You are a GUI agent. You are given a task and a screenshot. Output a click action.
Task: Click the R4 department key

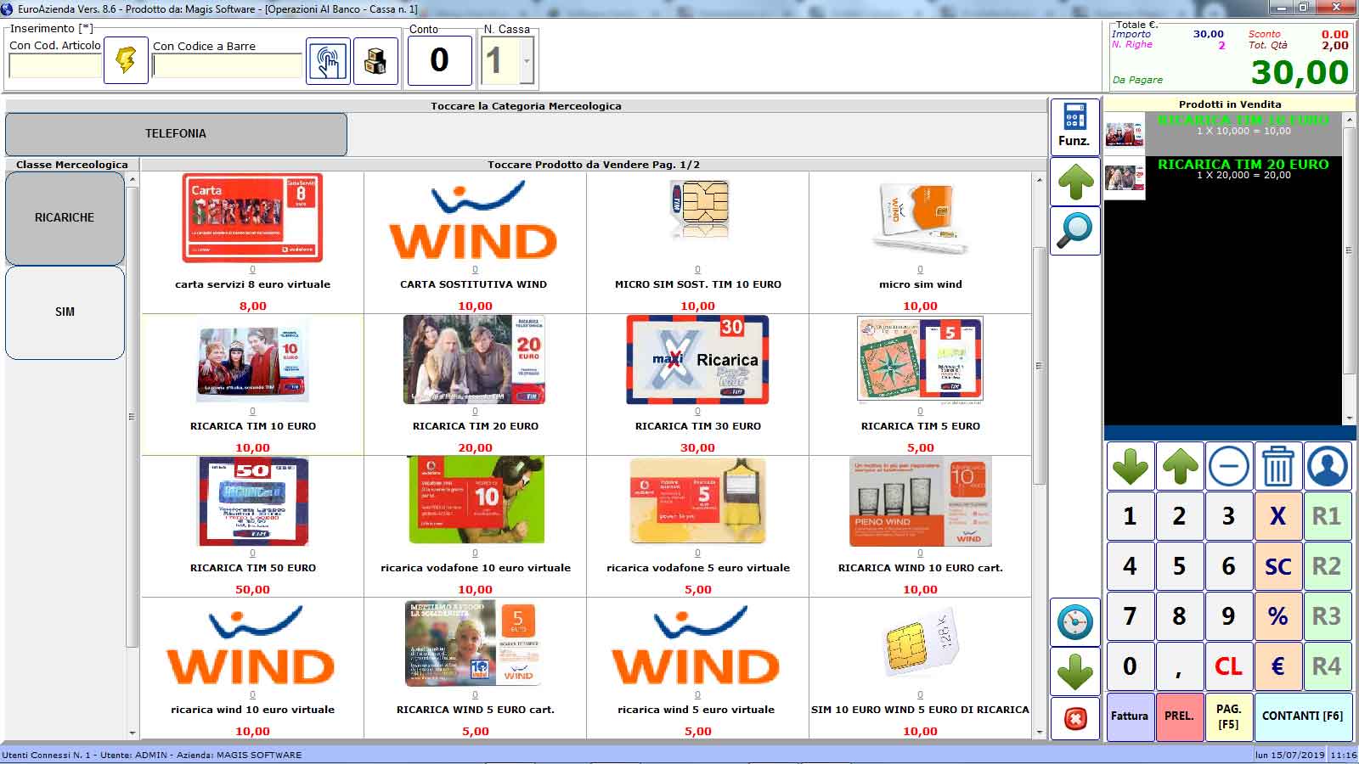[1328, 666]
